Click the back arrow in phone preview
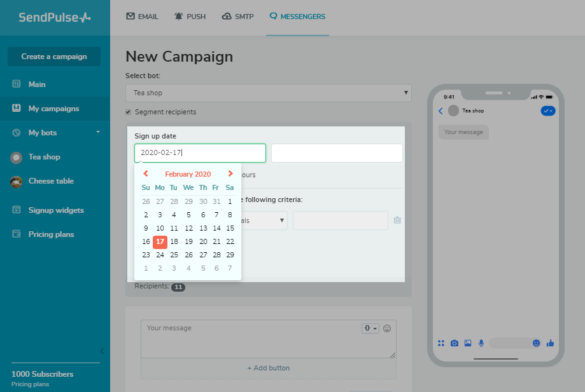Viewport: 585px width, 392px height. (x=441, y=111)
